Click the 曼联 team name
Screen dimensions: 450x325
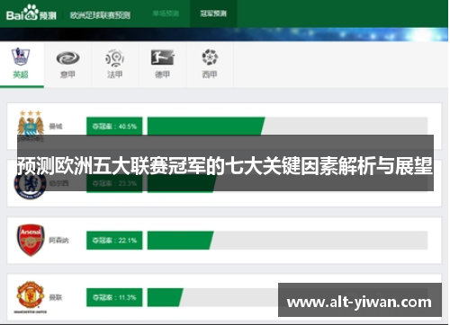click(x=56, y=297)
